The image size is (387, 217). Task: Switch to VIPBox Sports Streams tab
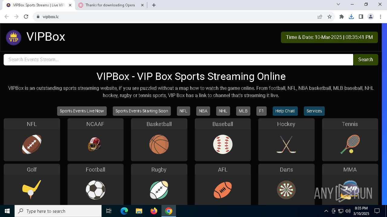pyautogui.click(x=39, y=5)
